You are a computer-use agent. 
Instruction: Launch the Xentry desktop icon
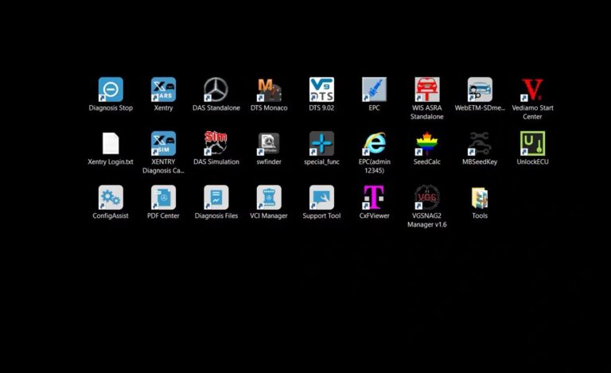(163, 90)
